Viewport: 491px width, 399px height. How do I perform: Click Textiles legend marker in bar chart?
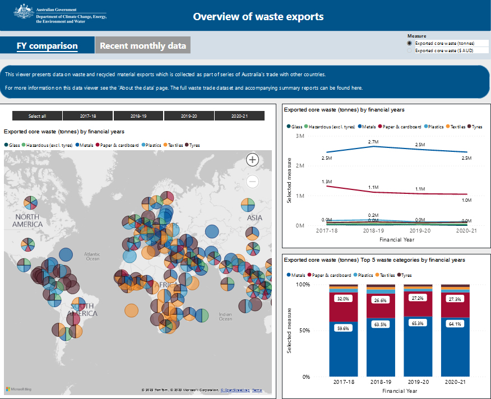click(x=378, y=275)
